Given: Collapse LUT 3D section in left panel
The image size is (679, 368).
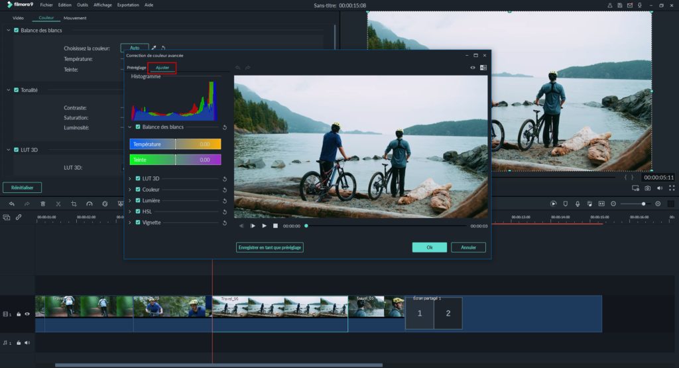Looking at the screenshot, I should (x=8, y=150).
